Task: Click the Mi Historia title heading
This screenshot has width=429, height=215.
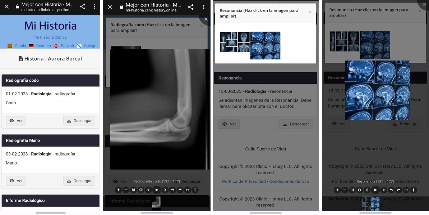Action: point(50,26)
